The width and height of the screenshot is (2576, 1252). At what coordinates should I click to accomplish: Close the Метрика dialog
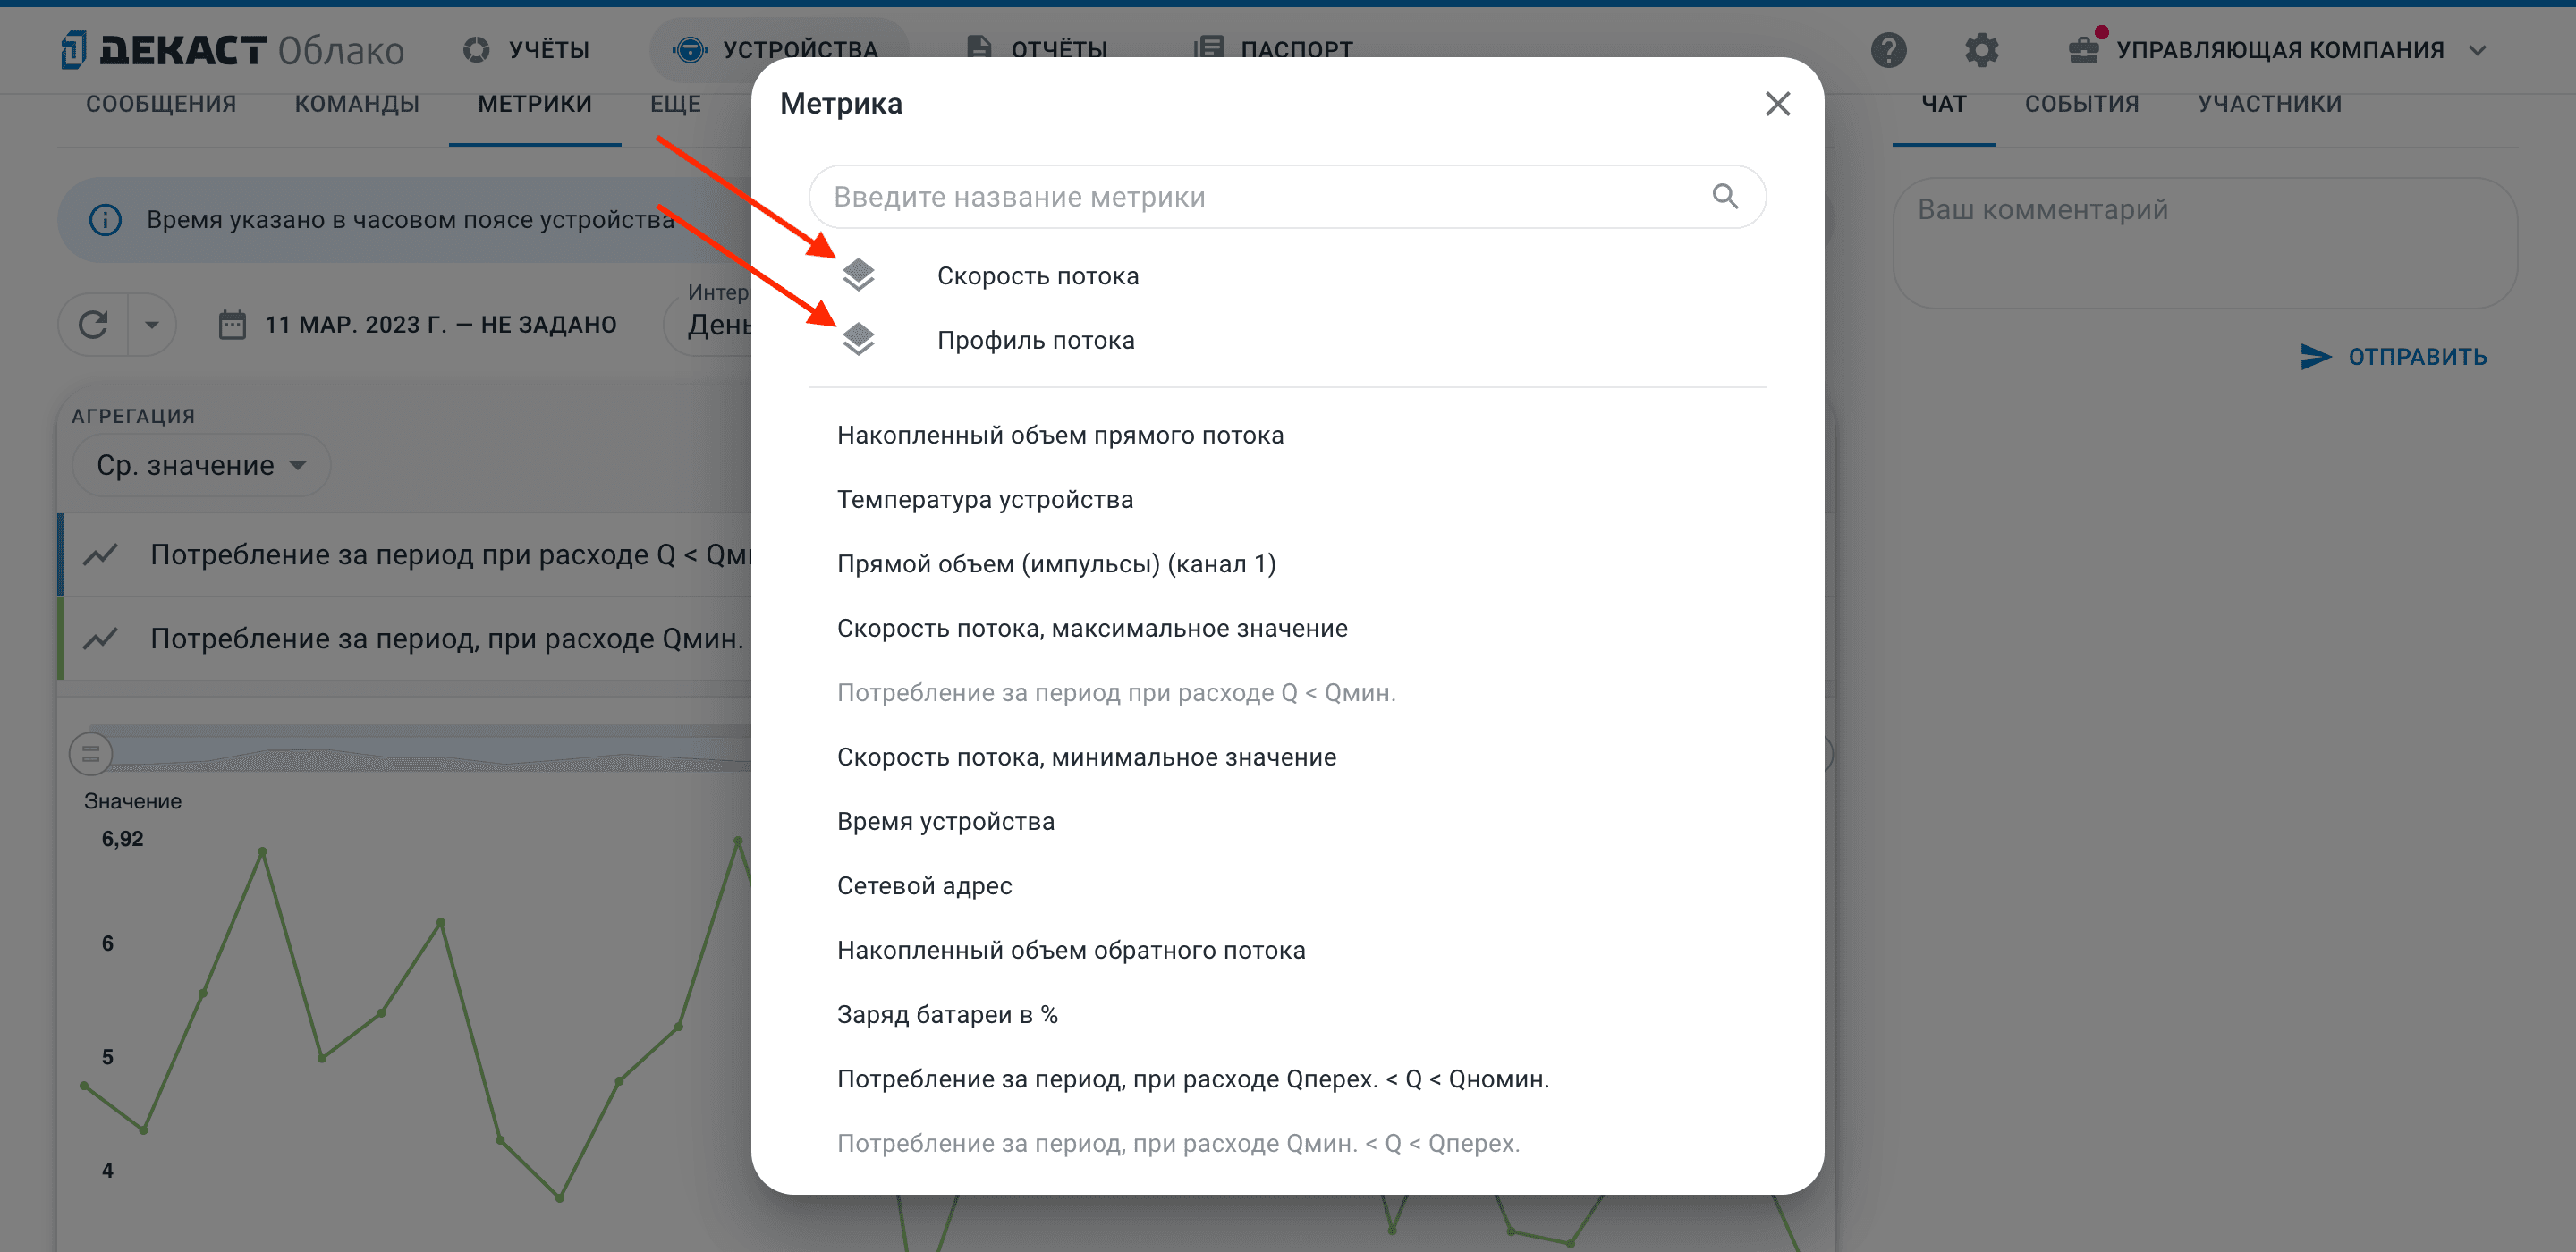click(1777, 104)
